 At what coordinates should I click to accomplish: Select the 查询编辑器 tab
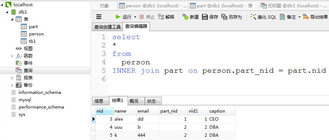(x=136, y=26)
